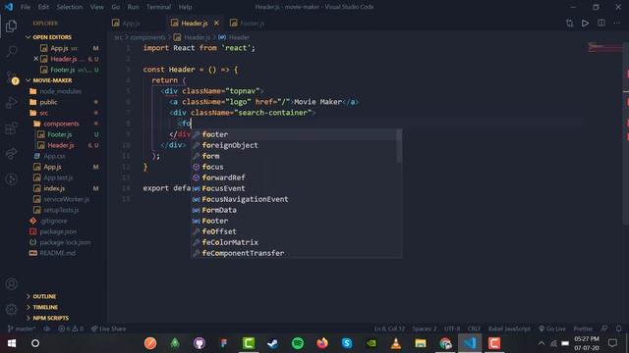Open the Extensions view
This screenshot has width=629, height=353.
tap(11, 128)
